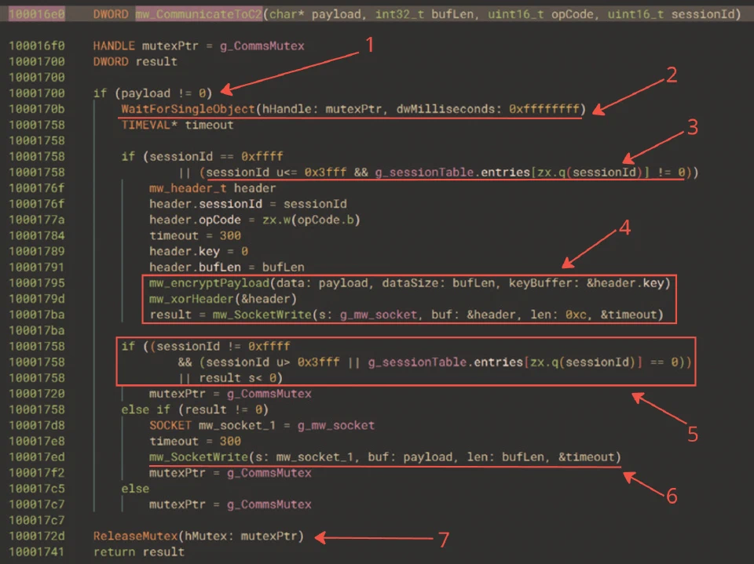Click 'header.opCode' assignment line
Image resolution: width=754 pixels, height=564 pixels.
[254, 220]
